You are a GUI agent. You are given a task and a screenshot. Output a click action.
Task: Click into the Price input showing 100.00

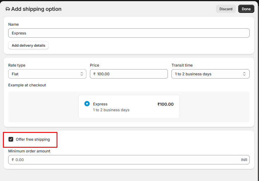pyautogui.click(x=131, y=74)
